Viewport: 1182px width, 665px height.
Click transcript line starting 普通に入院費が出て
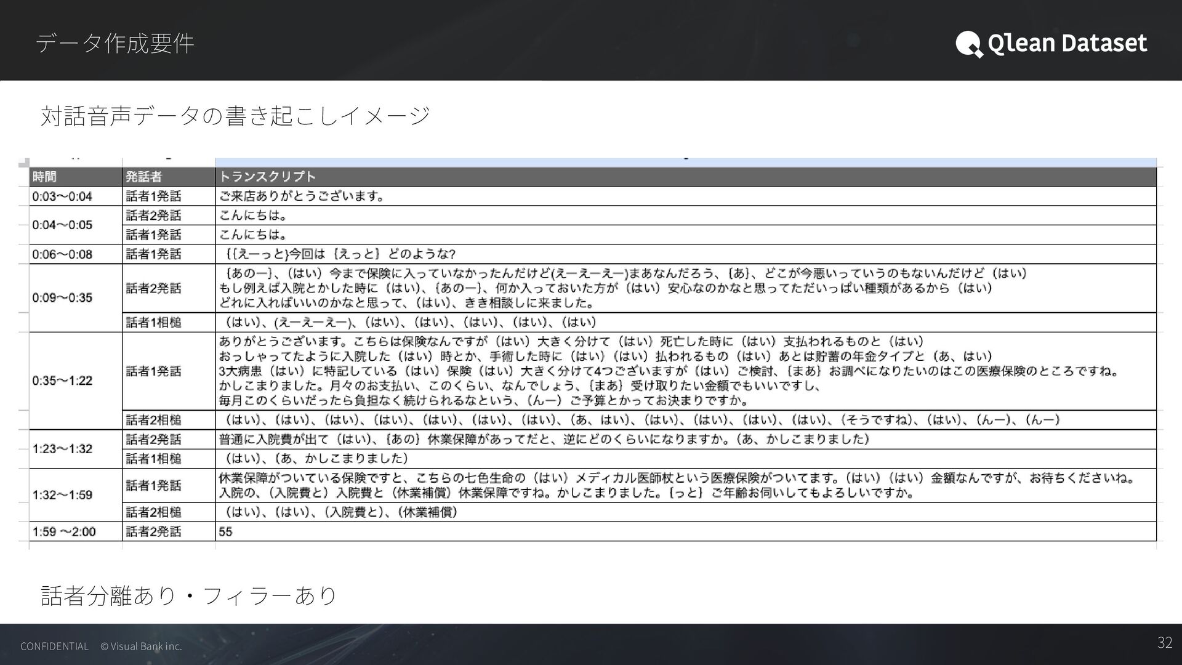point(545,439)
